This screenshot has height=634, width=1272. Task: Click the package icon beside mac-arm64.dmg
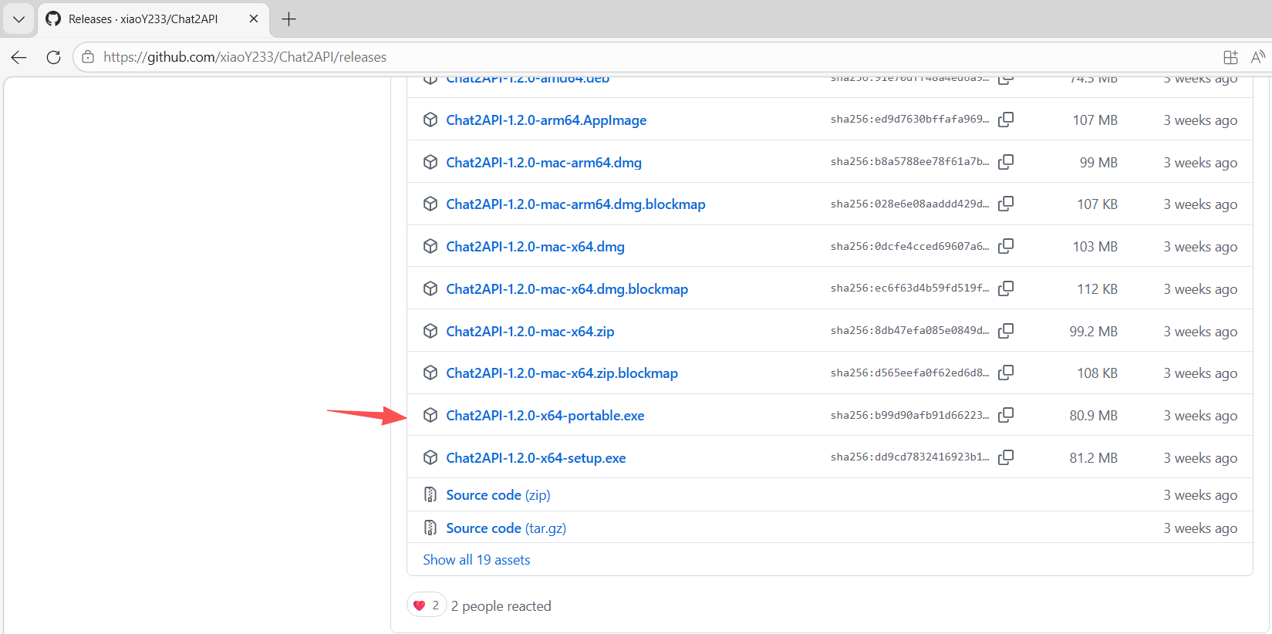click(430, 162)
